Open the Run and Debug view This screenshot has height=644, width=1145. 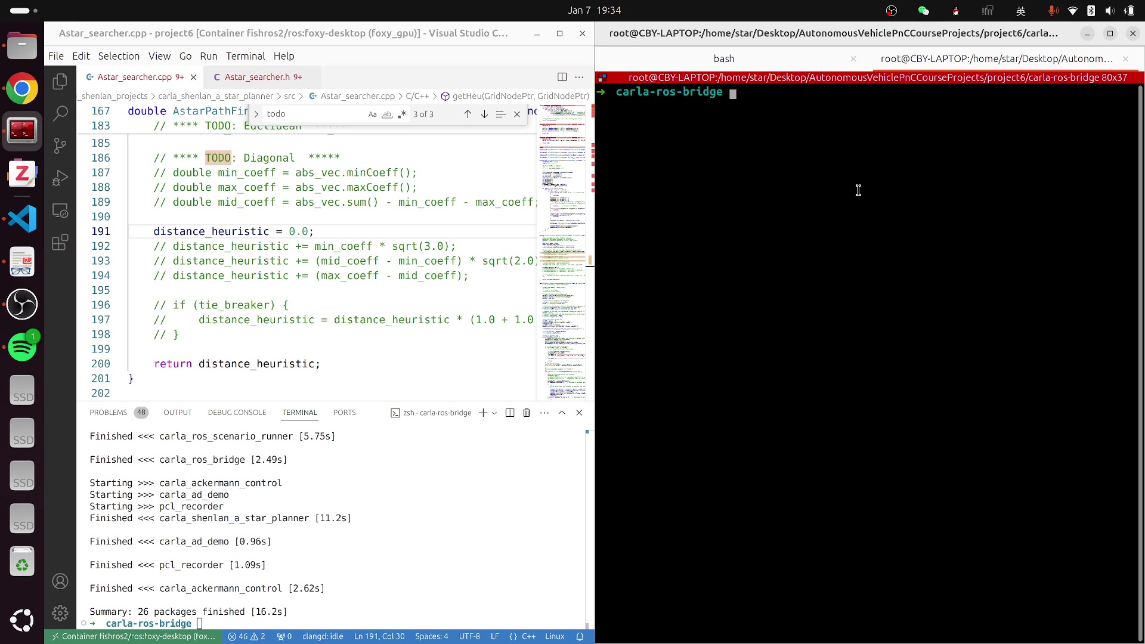point(60,178)
